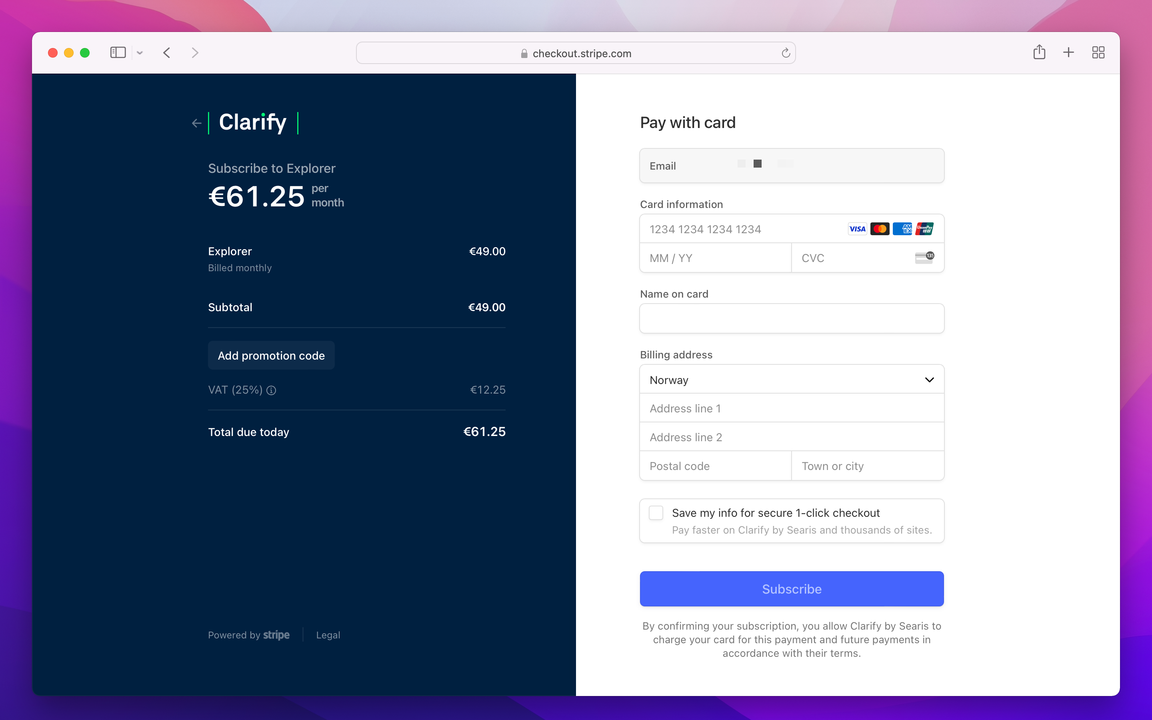Click the Name on card field
Screen dimensions: 1152x720
[791, 318]
